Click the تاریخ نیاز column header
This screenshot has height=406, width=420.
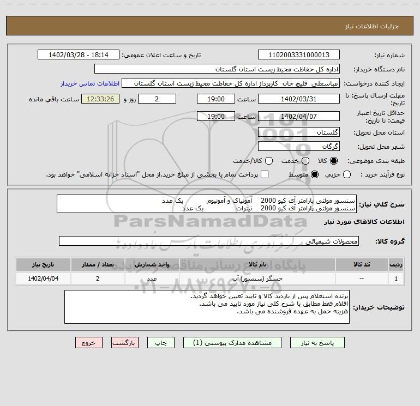click(43, 265)
